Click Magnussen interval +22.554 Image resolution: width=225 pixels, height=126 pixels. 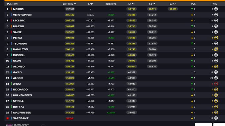pos(111,113)
